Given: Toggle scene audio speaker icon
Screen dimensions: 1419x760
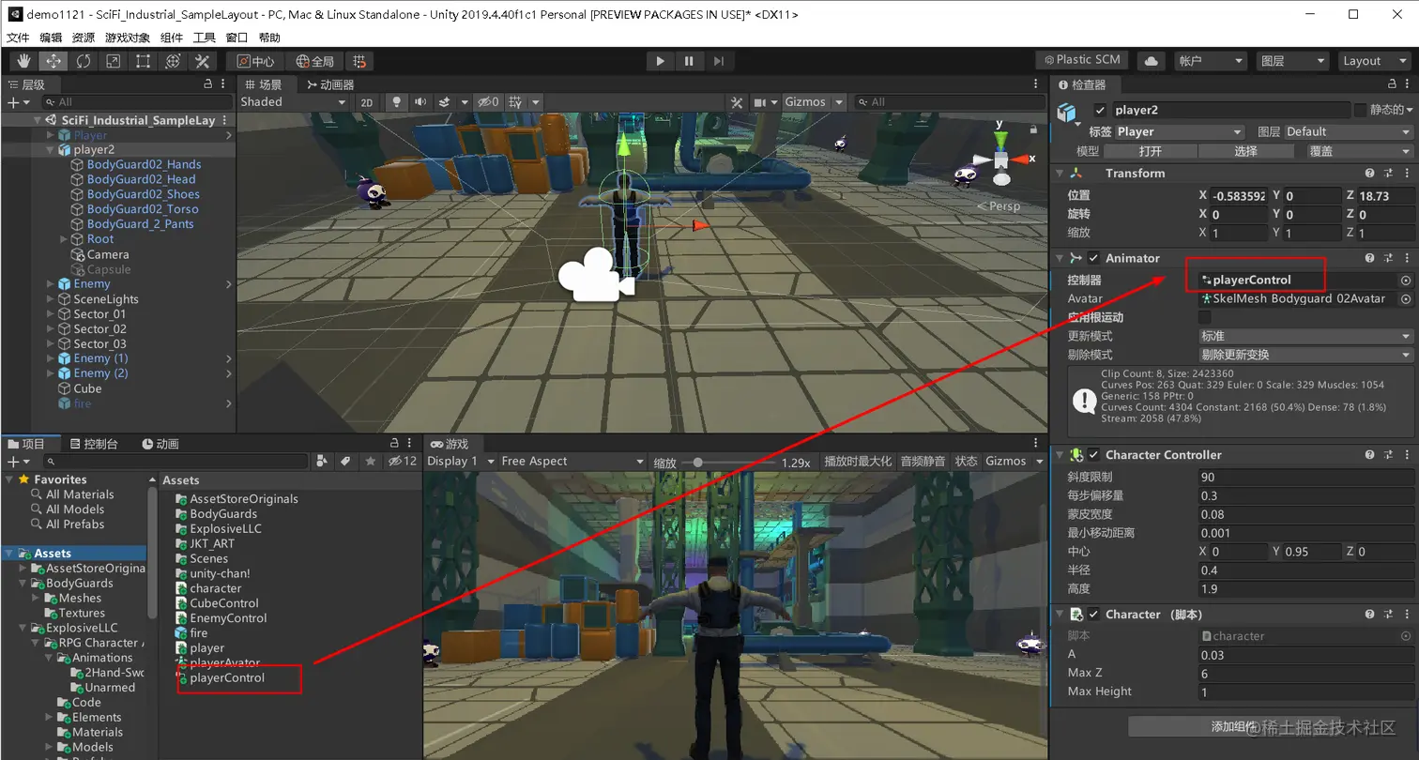Looking at the screenshot, I should pos(420,102).
